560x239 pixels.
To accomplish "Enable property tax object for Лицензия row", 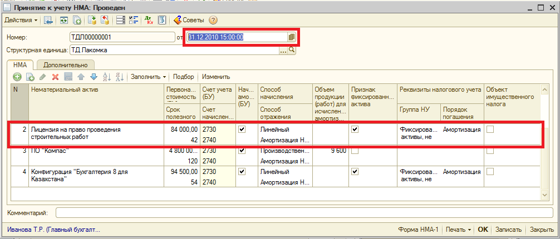I will [490, 129].
